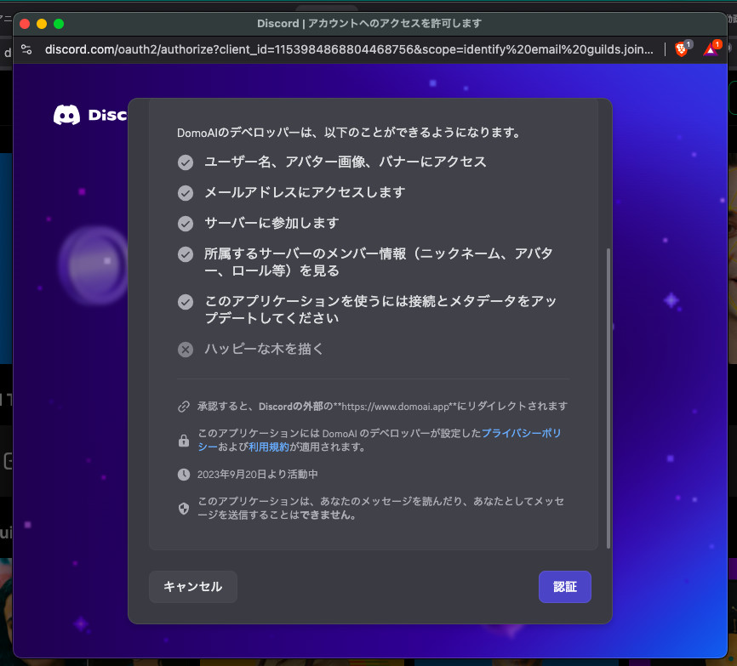This screenshot has height=666, width=737.
Task: Open the Brave Rewards triangle icon
Action: coord(711,48)
